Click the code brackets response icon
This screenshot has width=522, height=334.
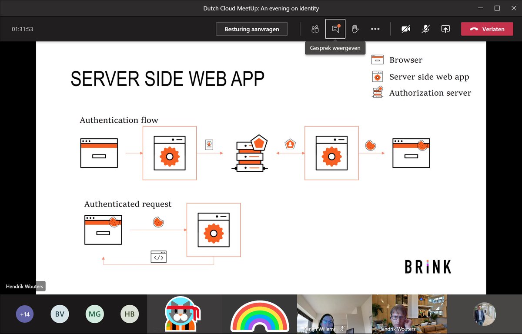click(x=159, y=257)
